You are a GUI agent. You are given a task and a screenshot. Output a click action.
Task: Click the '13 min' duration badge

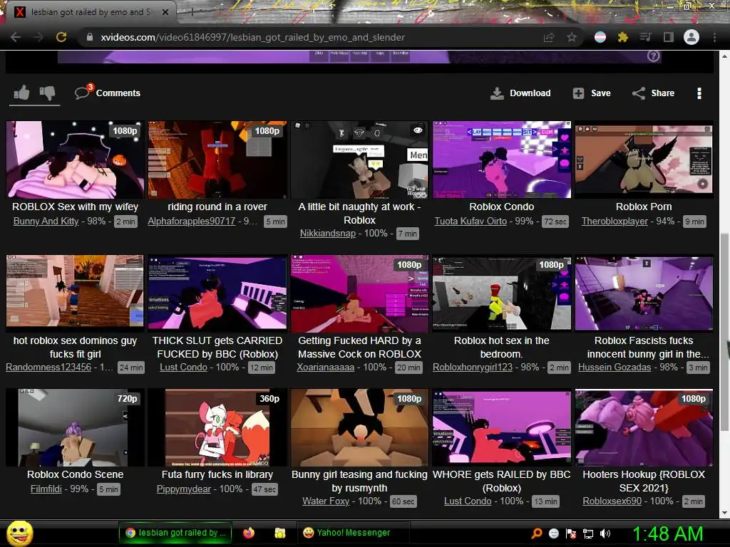(545, 502)
